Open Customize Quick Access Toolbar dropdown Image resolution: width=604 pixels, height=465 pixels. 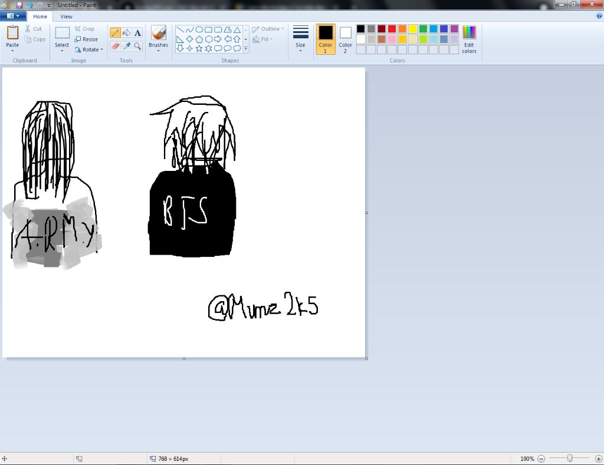pyautogui.click(x=49, y=5)
